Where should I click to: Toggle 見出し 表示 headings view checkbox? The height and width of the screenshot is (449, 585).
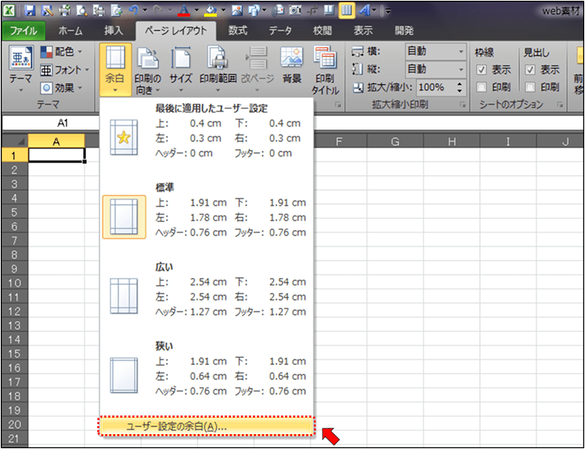[x=530, y=70]
